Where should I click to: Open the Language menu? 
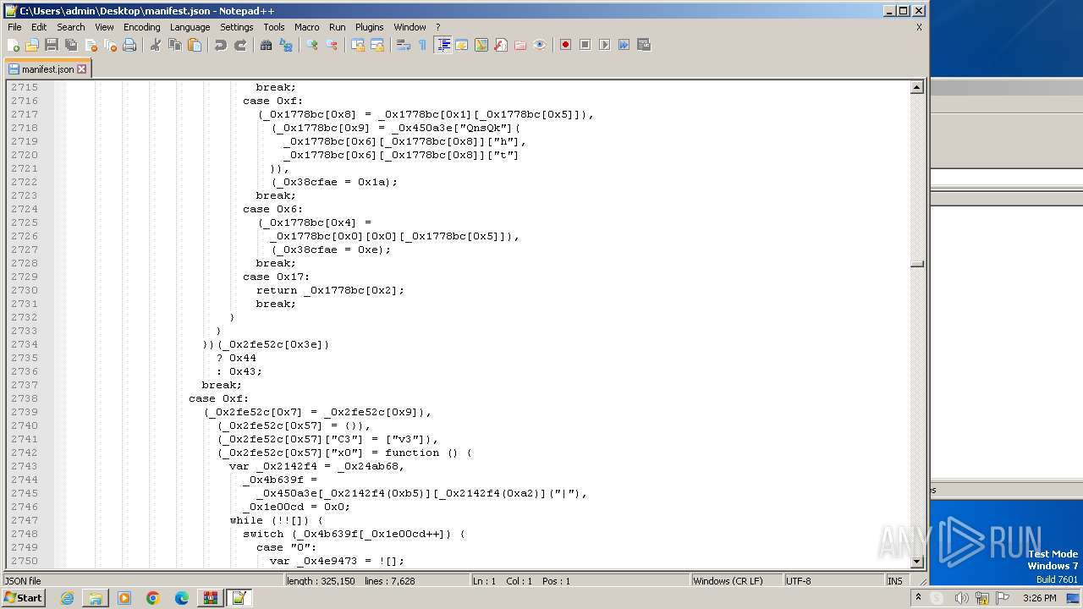tap(190, 27)
